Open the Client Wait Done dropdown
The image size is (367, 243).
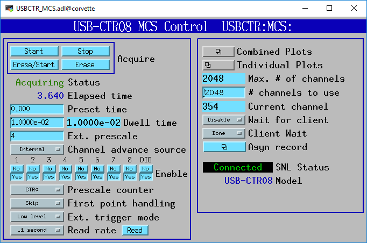(224, 133)
